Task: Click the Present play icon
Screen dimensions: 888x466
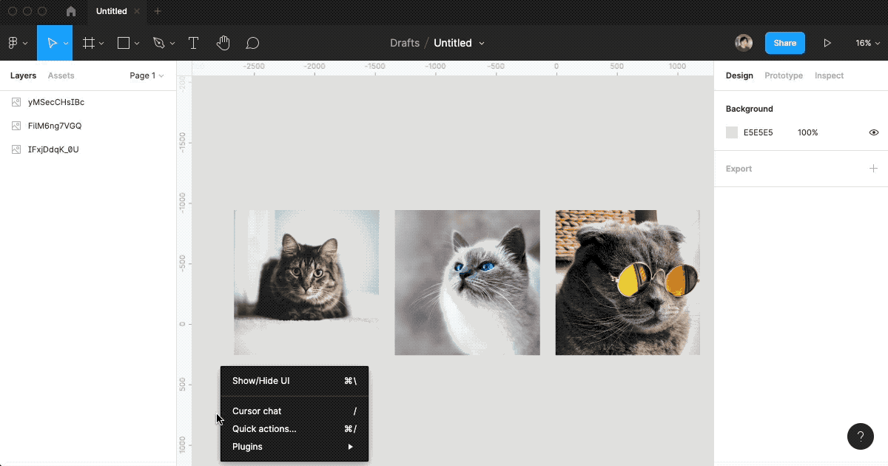Action: point(827,43)
